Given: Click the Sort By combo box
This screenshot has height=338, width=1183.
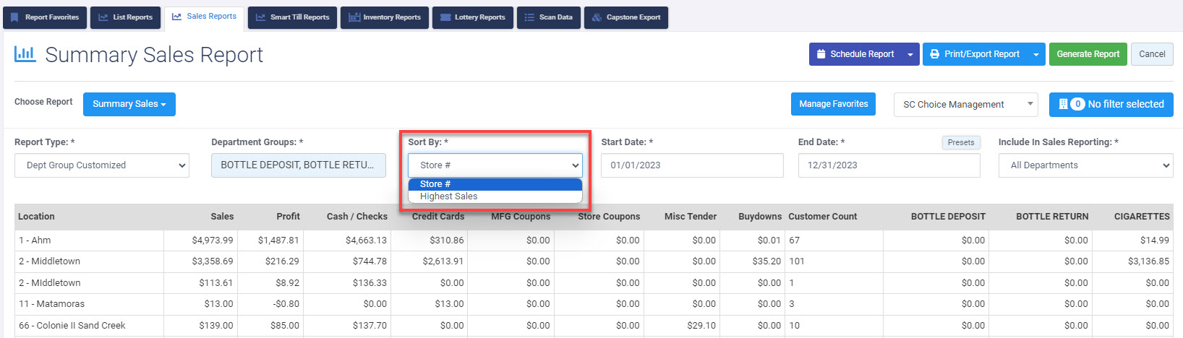Looking at the screenshot, I should tap(495, 165).
